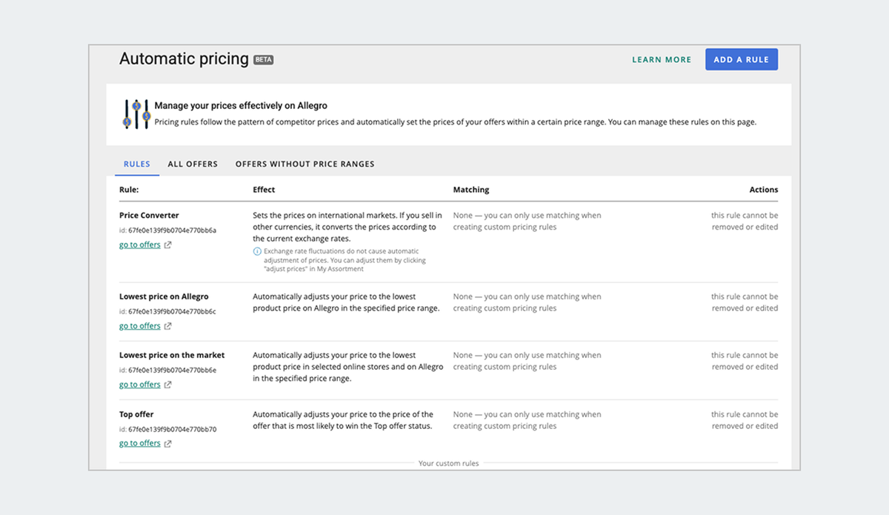
Task: Click the Effect column header
Action: coord(264,190)
